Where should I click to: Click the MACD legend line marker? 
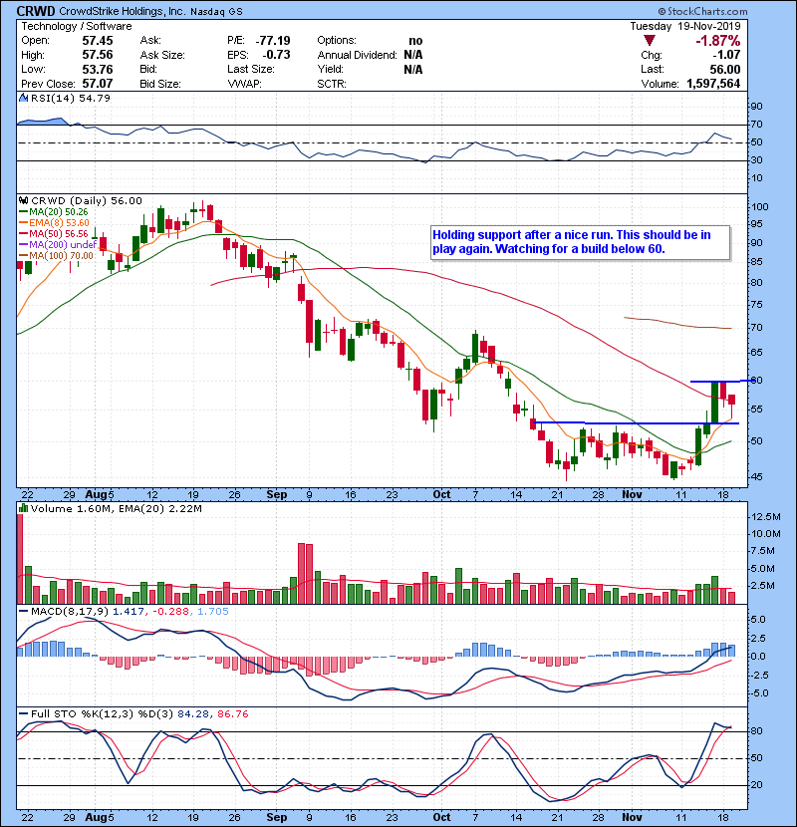coord(23,612)
